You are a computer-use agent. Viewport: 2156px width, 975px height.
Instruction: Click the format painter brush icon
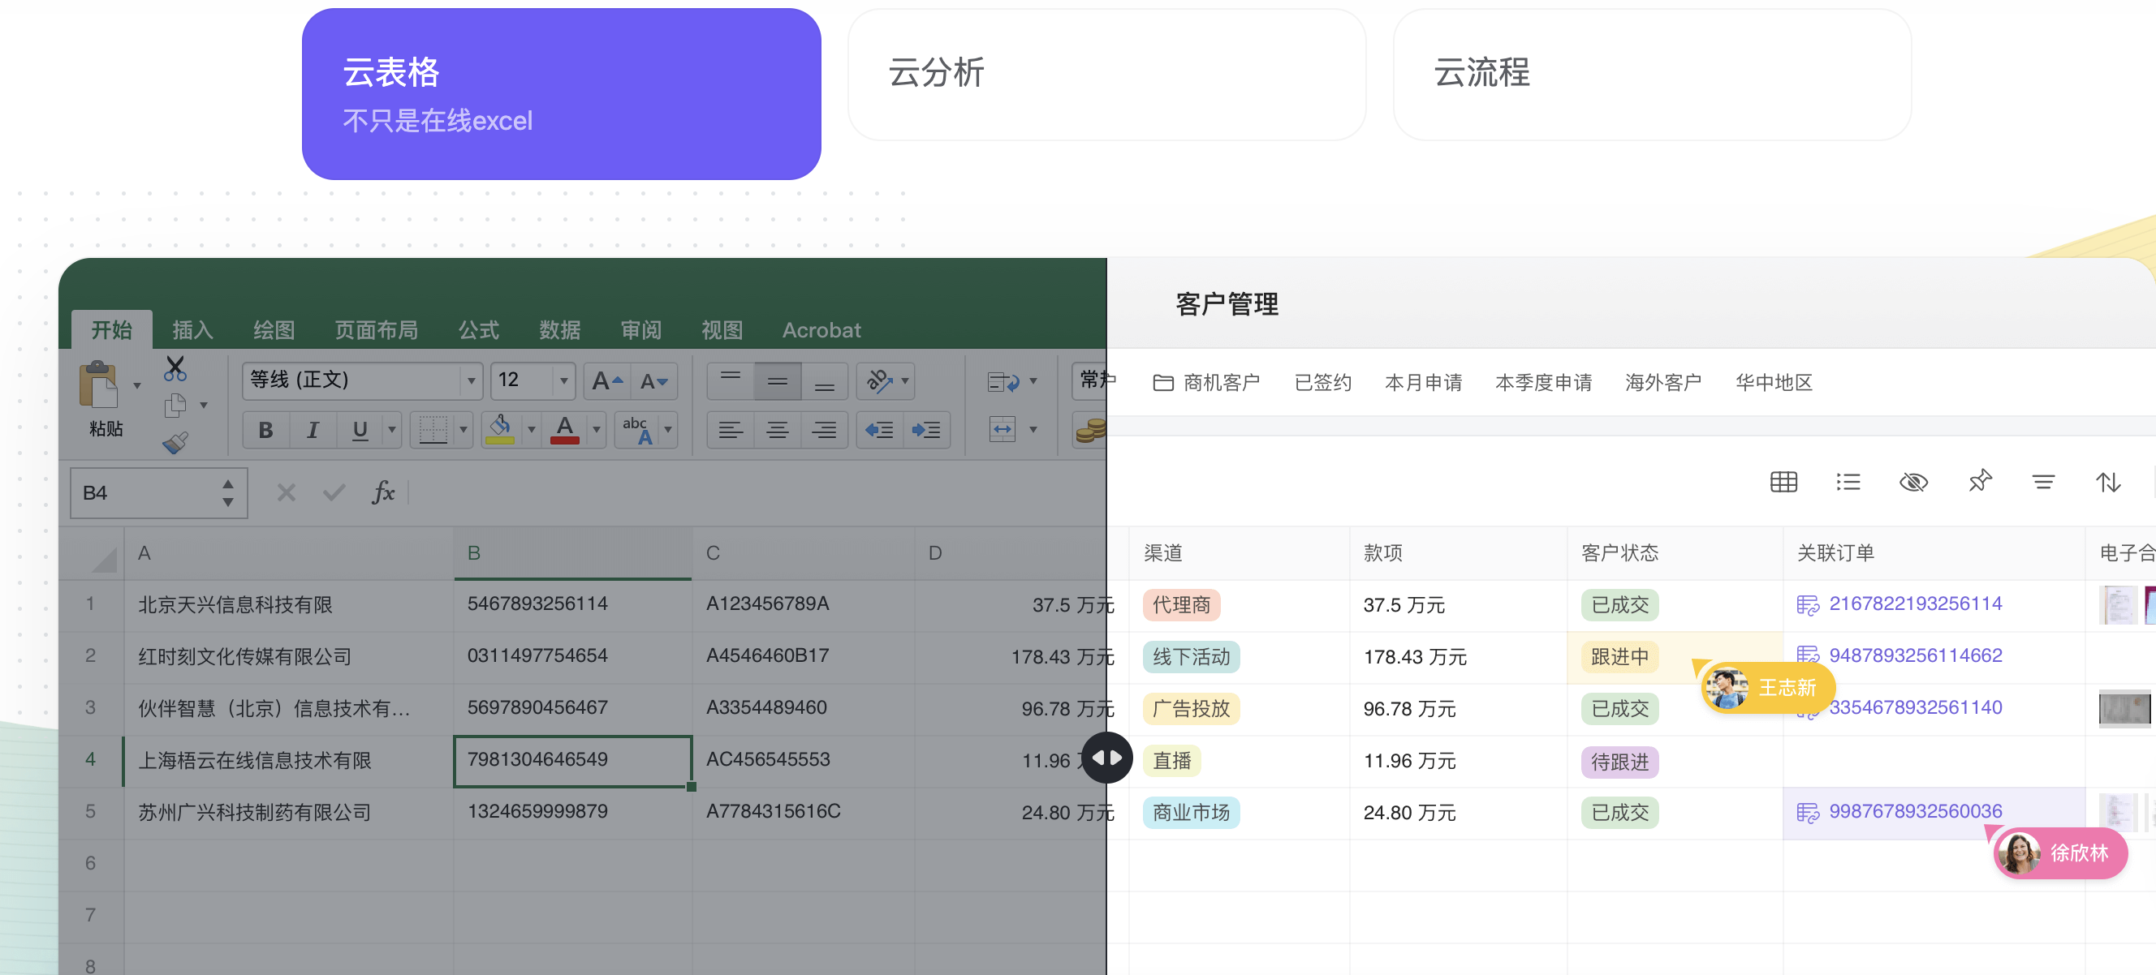[x=175, y=442]
